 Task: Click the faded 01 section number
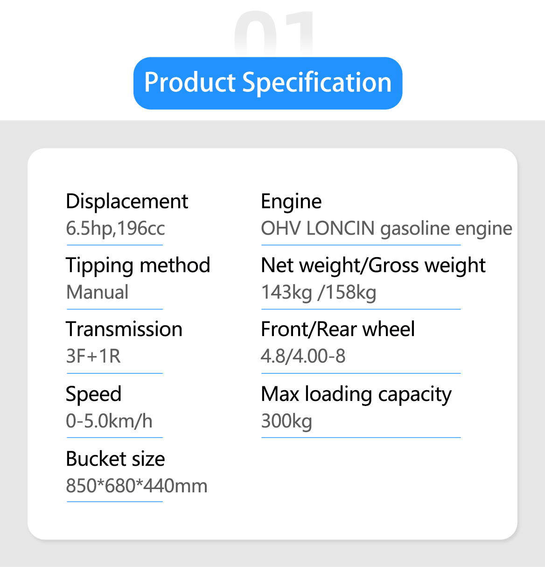pyautogui.click(x=274, y=33)
